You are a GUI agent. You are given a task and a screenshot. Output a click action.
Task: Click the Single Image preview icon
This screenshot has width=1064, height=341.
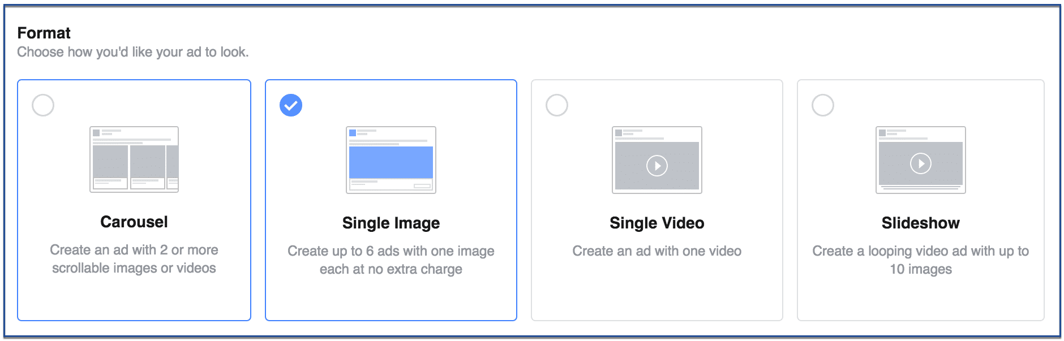[x=391, y=160]
